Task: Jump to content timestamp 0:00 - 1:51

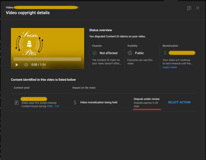Action: tap(53, 106)
